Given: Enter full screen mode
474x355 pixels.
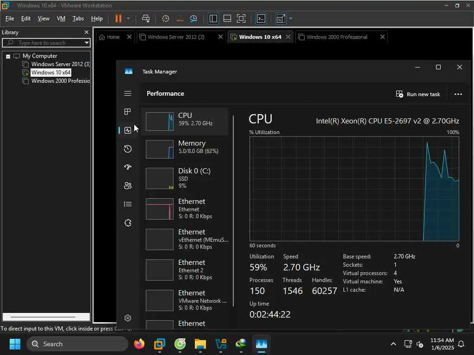Looking at the screenshot, I should pos(241,18).
